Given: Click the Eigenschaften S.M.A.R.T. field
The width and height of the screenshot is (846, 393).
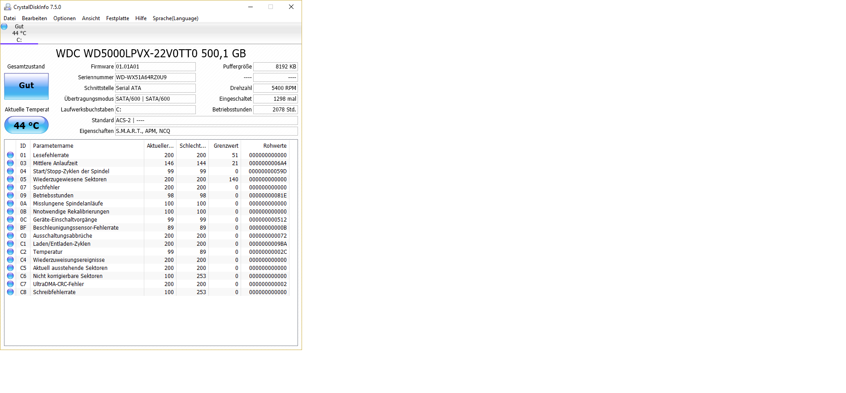Looking at the screenshot, I should [x=207, y=131].
